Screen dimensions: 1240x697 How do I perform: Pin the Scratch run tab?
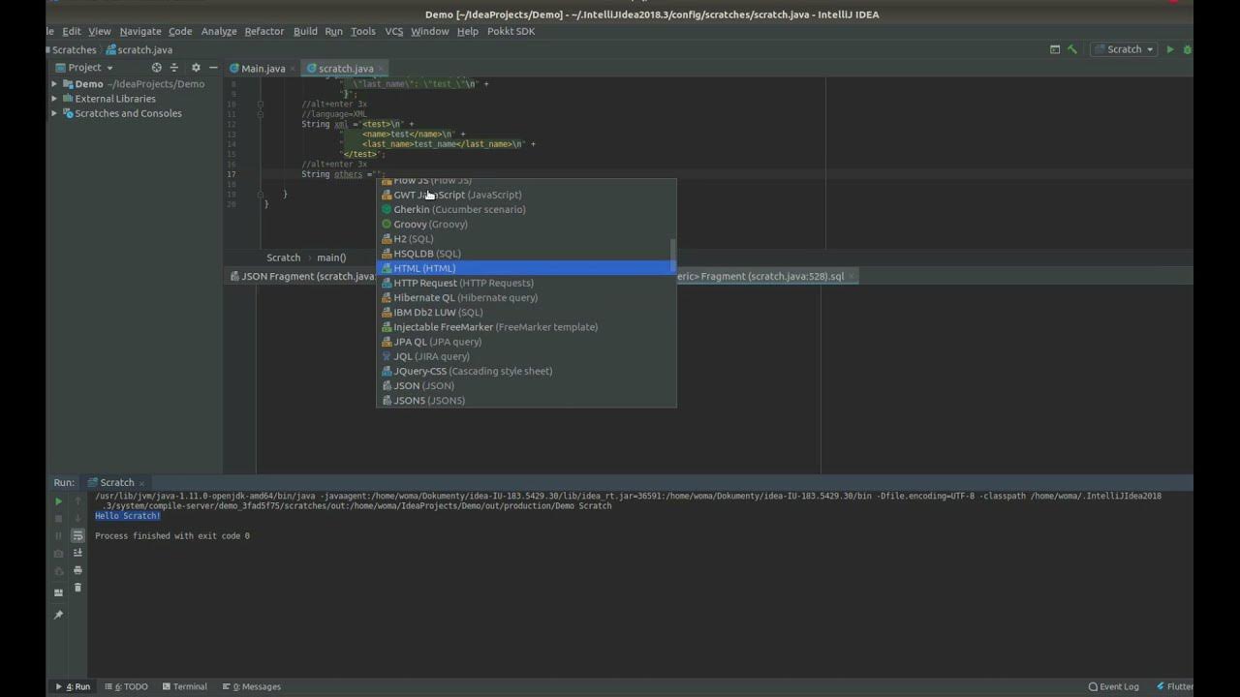tap(58, 615)
